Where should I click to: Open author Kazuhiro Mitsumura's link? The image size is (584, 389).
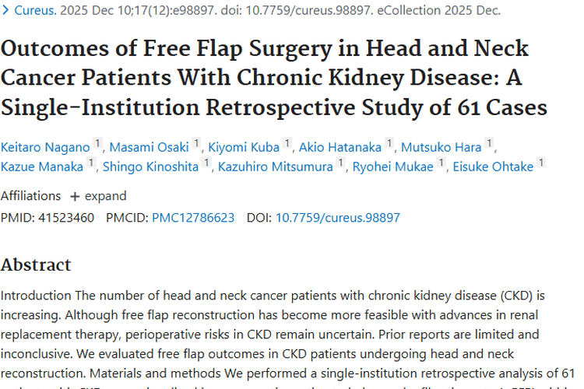point(276,166)
